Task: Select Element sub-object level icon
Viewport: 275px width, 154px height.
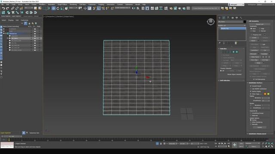Action: tap(237, 52)
